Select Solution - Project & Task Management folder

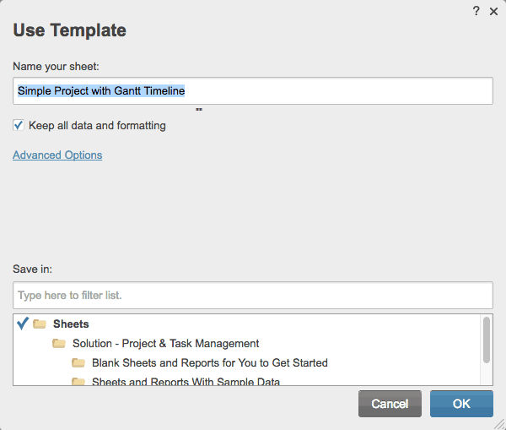165,344
